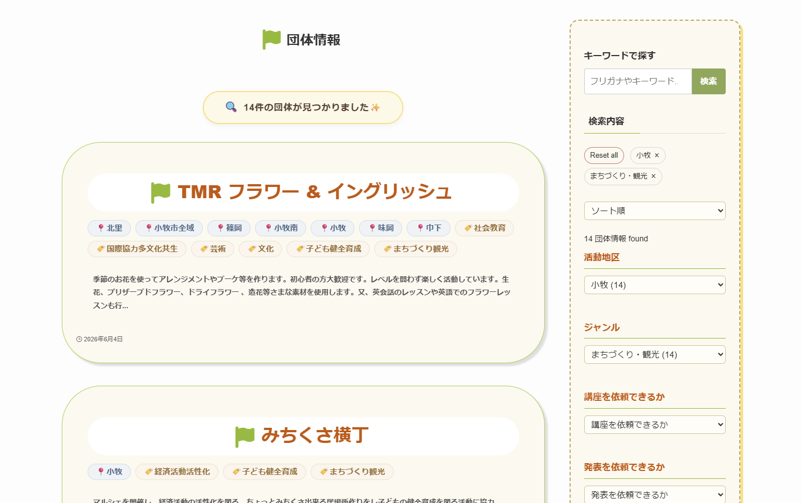Open the 活動地区 小牧 (14) dropdown

655,285
